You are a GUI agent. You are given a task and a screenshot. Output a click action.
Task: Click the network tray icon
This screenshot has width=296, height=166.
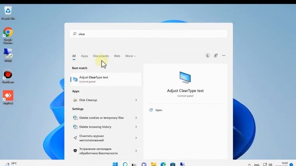click(265, 165)
